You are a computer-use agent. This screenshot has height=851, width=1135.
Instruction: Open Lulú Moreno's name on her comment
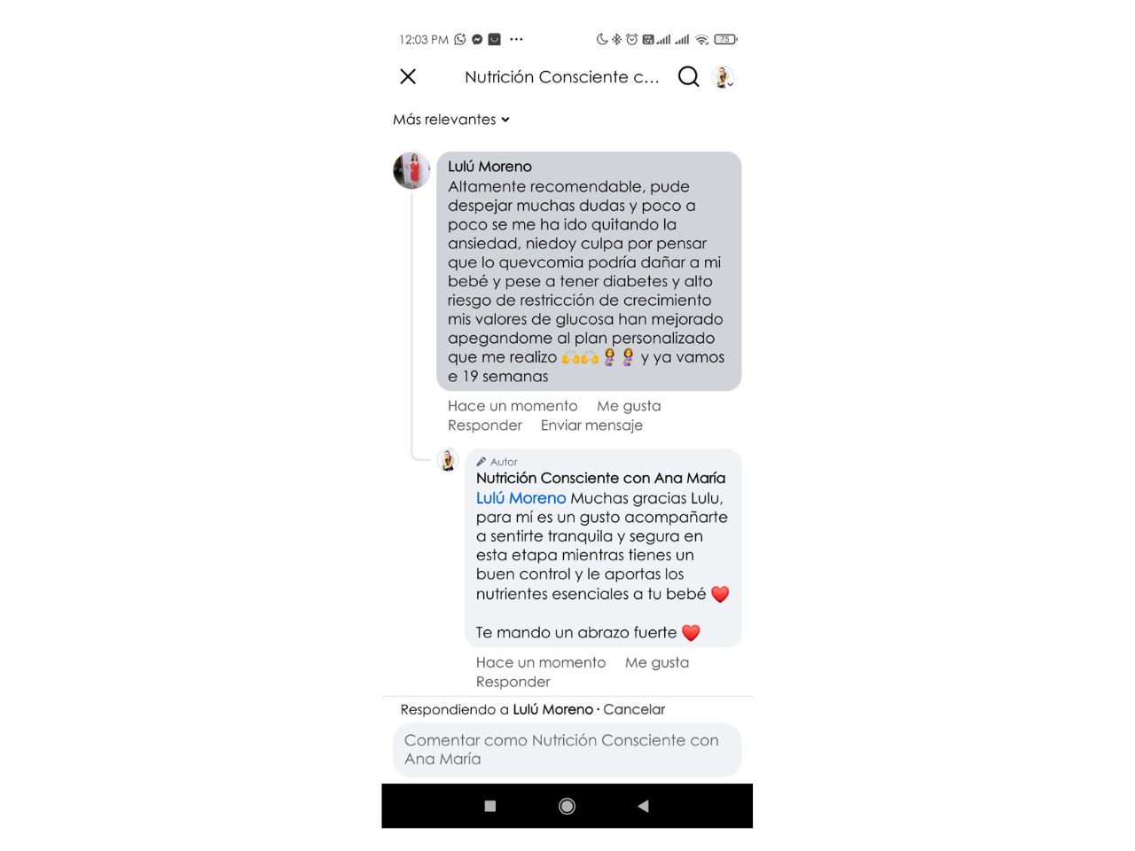[489, 167]
